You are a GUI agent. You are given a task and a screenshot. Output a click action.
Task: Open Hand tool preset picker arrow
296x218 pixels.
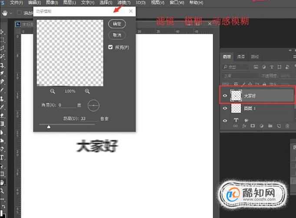pos(11,13)
